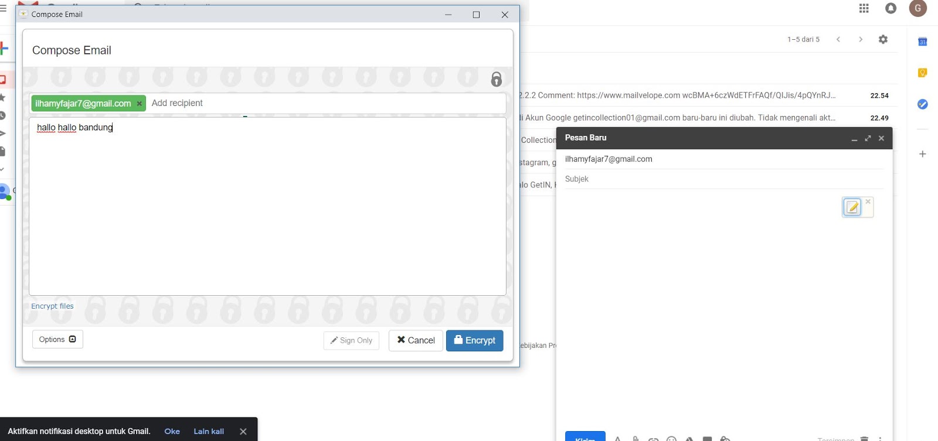Open the Encrypt files link
Screen dimensions: 938x441
[x=52, y=306]
